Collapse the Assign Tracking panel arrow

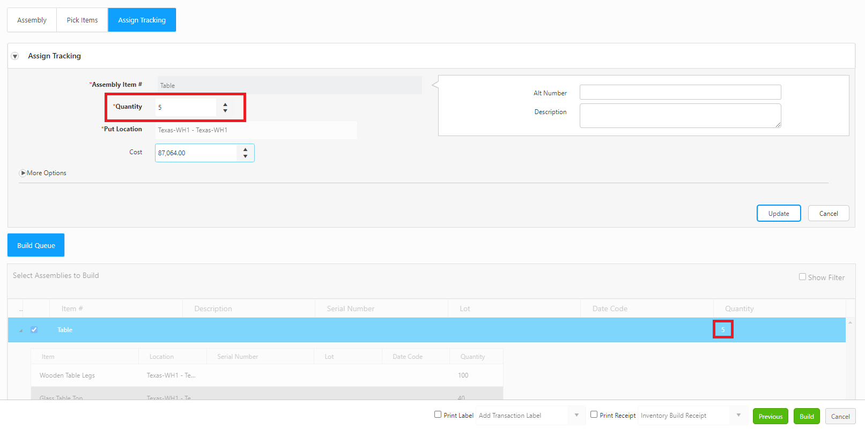[x=15, y=56]
